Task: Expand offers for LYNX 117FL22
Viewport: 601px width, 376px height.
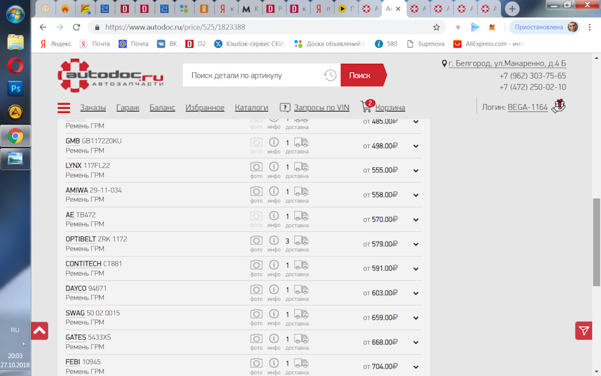Action: coord(416,170)
